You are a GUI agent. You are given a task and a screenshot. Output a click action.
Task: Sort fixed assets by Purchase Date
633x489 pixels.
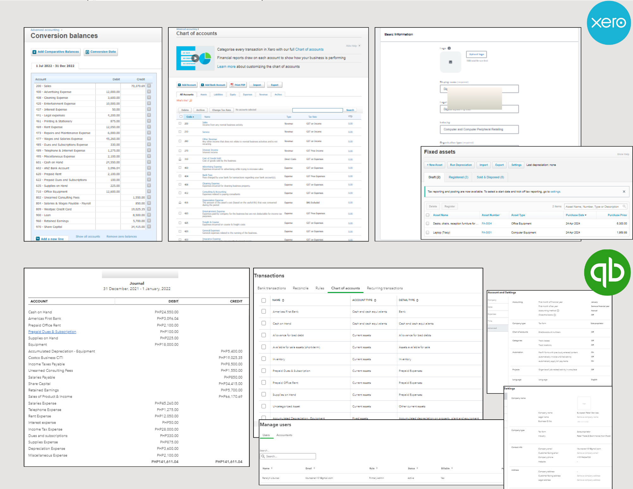click(x=576, y=215)
